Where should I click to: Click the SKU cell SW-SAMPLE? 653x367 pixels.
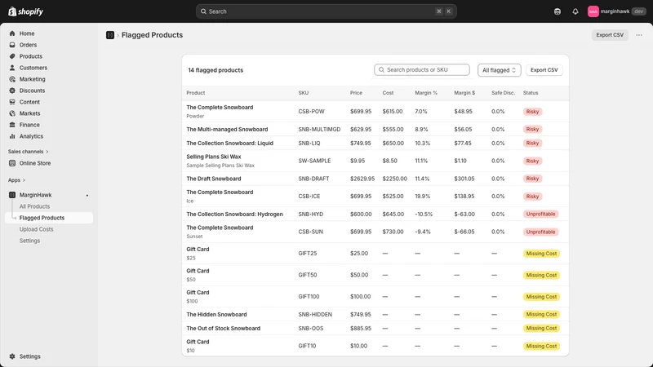click(x=314, y=161)
